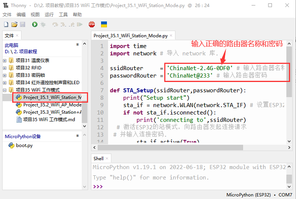Open the 运行 menu
This screenshot has height=199, width=296.
point(49,14)
